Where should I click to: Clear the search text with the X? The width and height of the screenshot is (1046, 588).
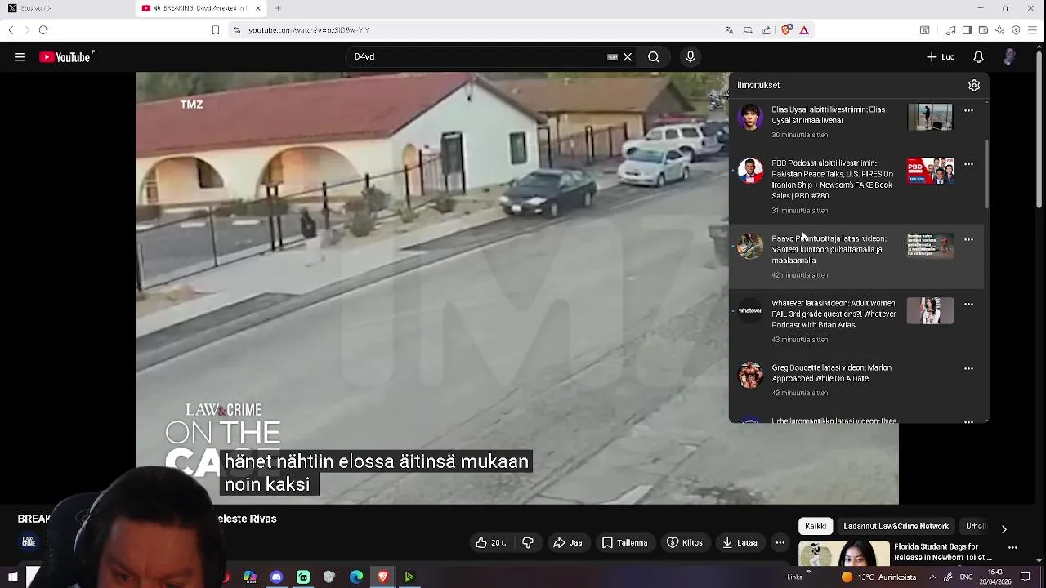pos(628,57)
